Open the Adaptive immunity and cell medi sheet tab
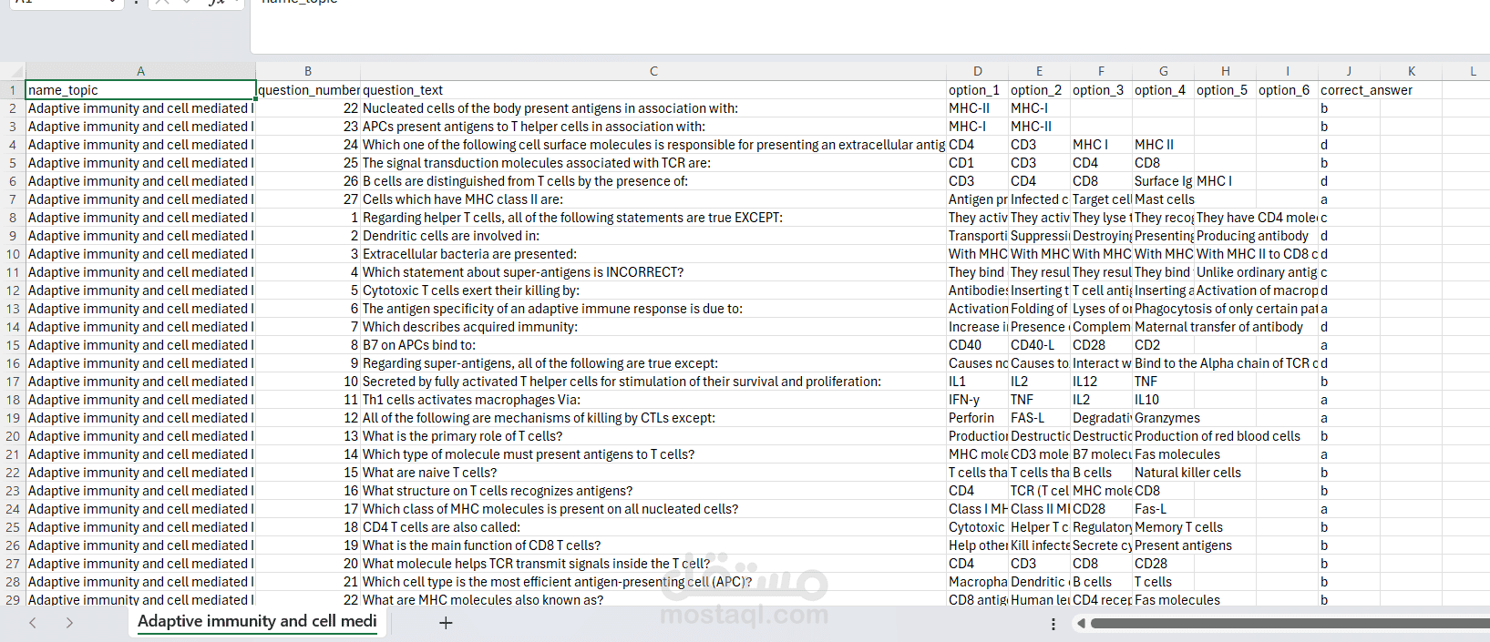Image resolution: width=1490 pixels, height=642 pixels. [257, 621]
